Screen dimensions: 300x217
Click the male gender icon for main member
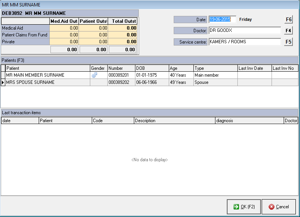click(x=94, y=75)
